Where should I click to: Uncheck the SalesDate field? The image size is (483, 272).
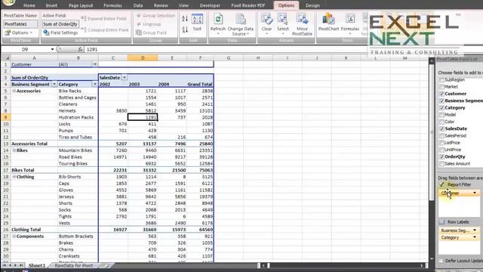pyautogui.click(x=441, y=129)
